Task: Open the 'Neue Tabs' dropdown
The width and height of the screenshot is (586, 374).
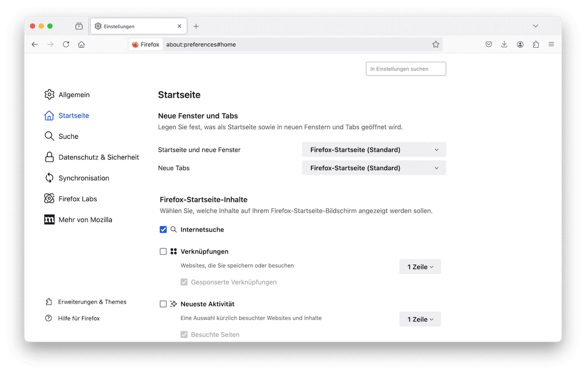Action: coord(374,168)
